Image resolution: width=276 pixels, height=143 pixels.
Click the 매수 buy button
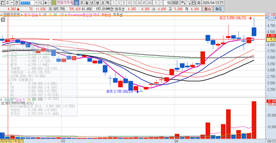coord(207,9)
